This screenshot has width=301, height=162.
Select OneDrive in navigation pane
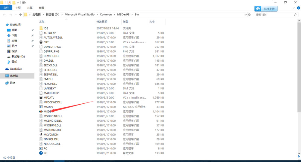[16, 69]
